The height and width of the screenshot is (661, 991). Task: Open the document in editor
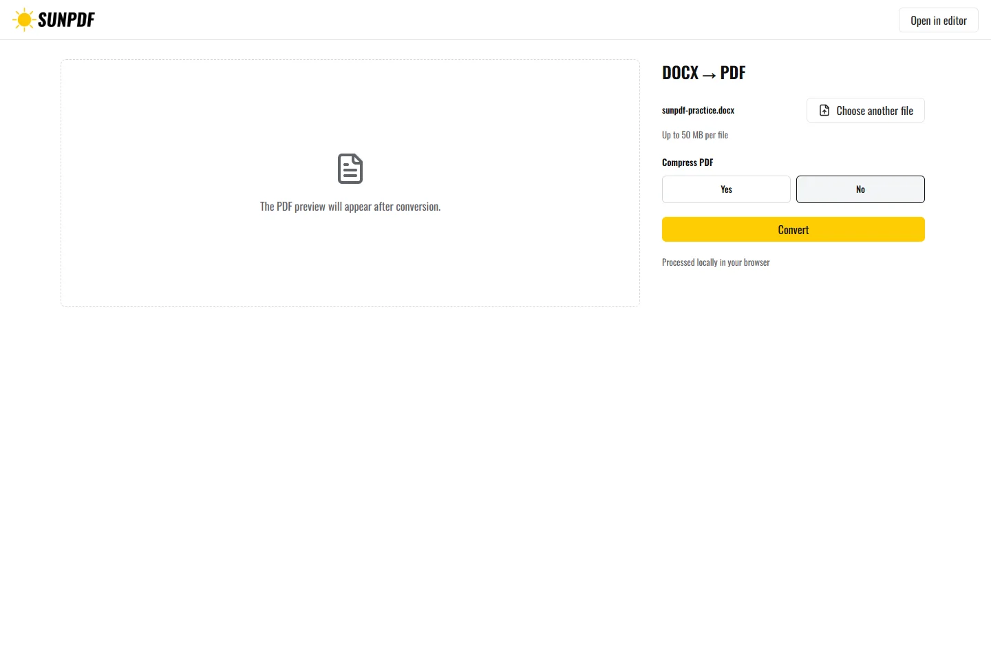tap(939, 20)
